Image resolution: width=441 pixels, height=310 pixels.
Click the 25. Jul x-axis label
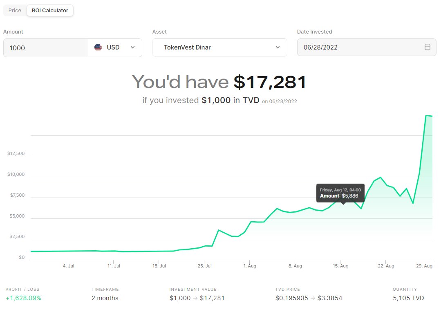tap(204, 266)
